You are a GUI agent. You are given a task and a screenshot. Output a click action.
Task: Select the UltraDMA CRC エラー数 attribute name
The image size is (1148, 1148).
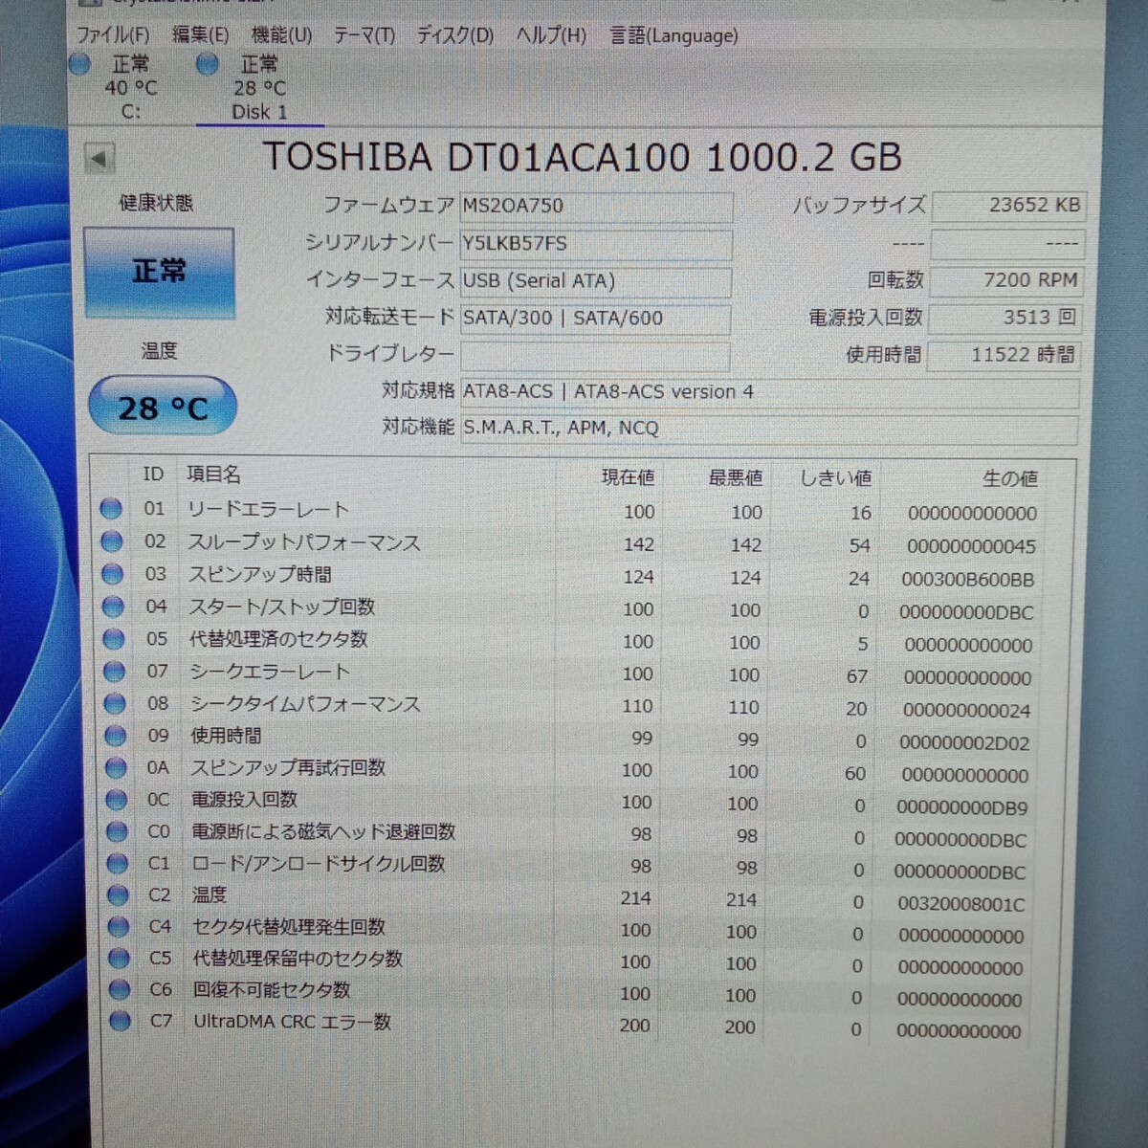click(x=292, y=1022)
